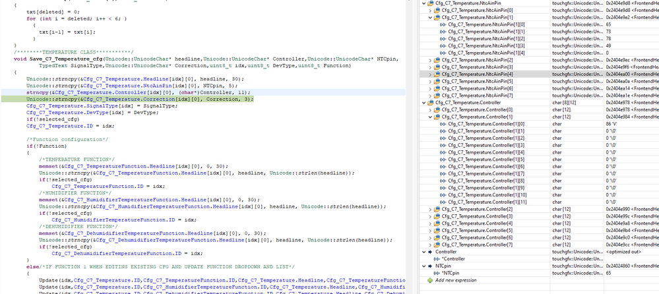
Task: Click the variable icon beside Controller[1][0]
Action: 443,124
